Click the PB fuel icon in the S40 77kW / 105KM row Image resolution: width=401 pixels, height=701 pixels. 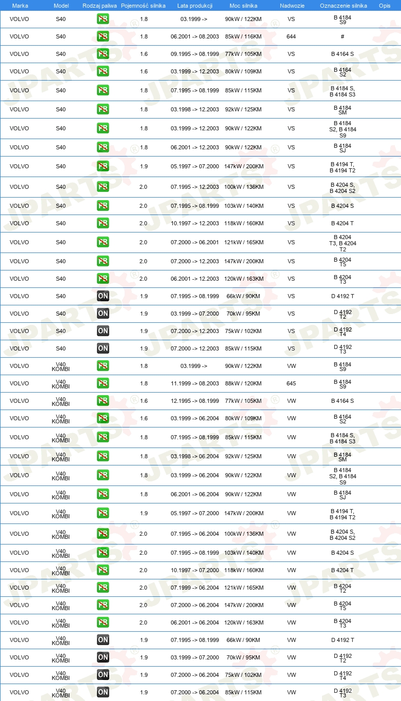coord(103,54)
